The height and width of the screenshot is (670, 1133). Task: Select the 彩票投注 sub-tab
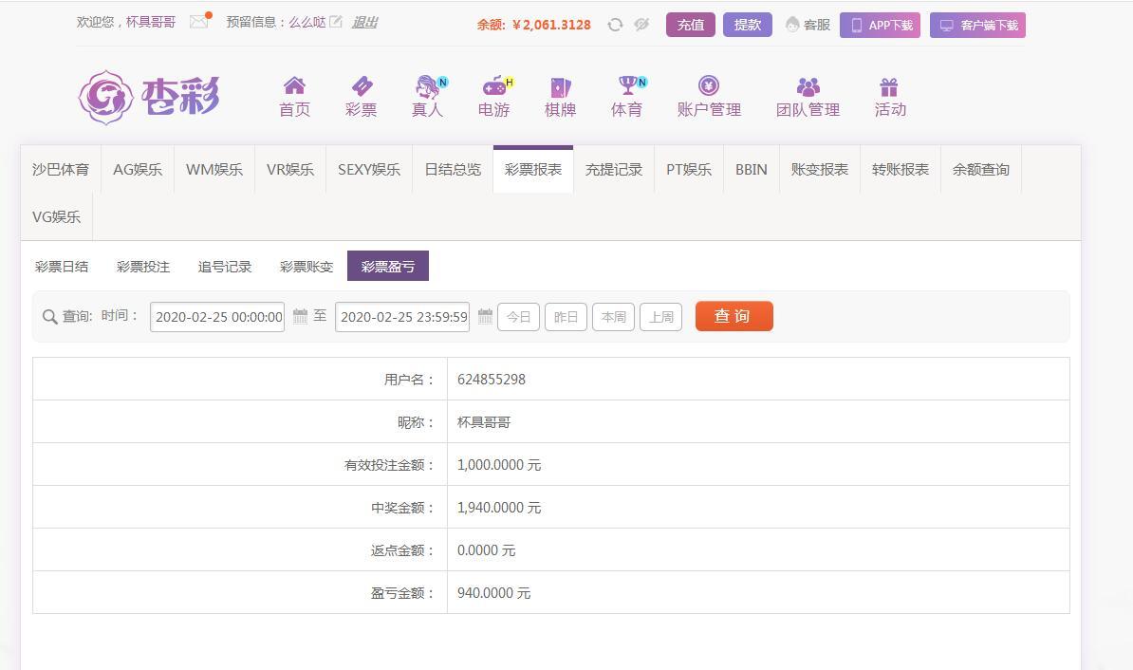coord(143,267)
